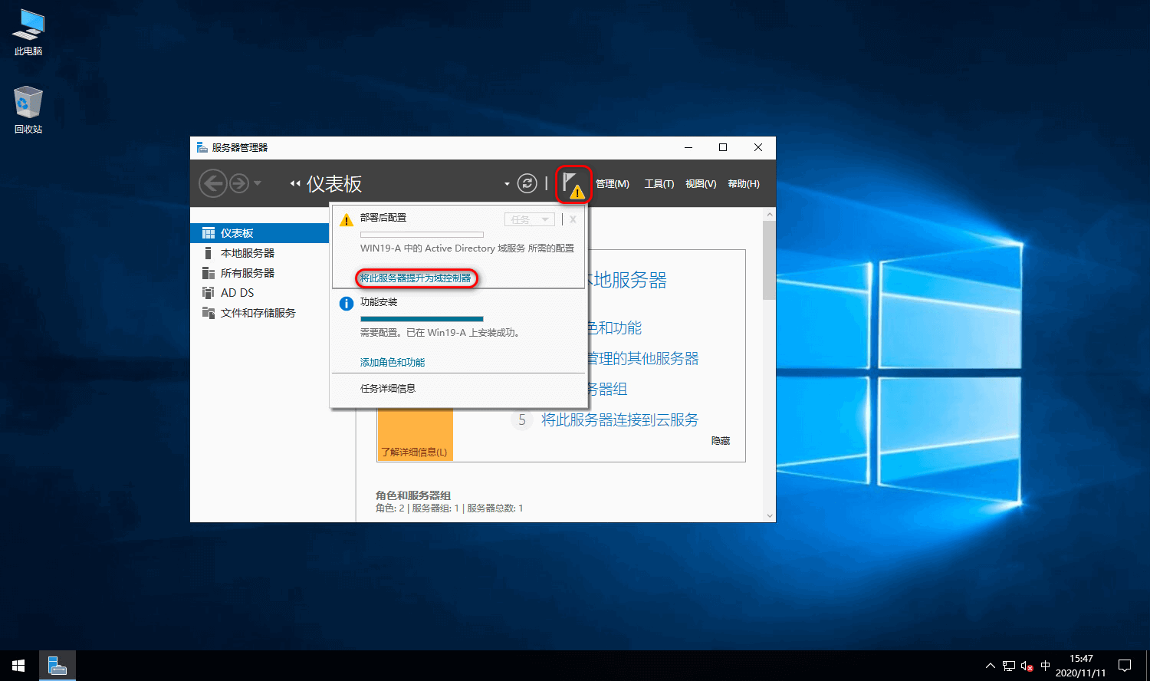The height and width of the screenshot is (681, 1150).
Task: Dismiss the 部署后配置 notification with X
Action: pos(573,219)
